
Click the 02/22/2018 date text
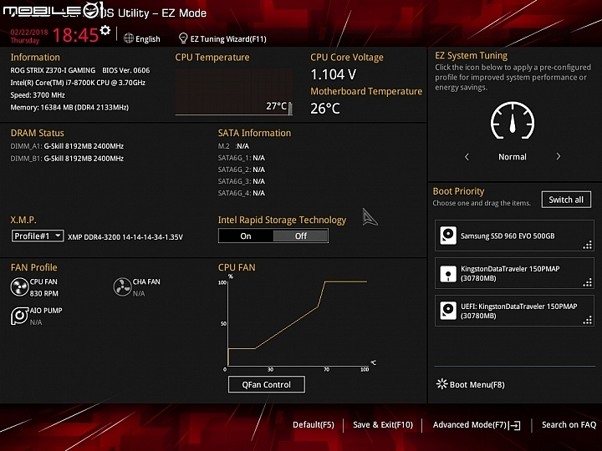click(29, 33)
